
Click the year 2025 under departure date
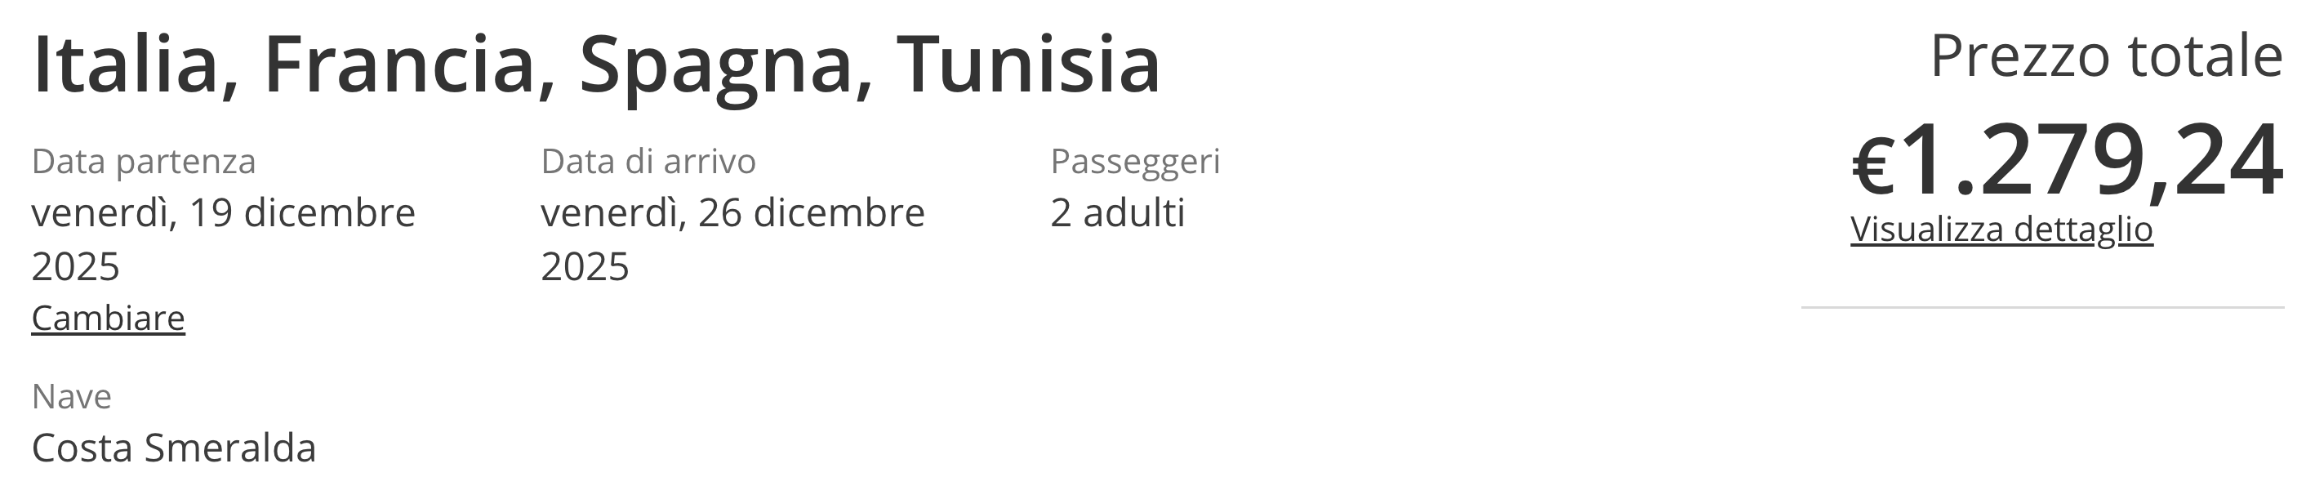(x=75, y=267)
